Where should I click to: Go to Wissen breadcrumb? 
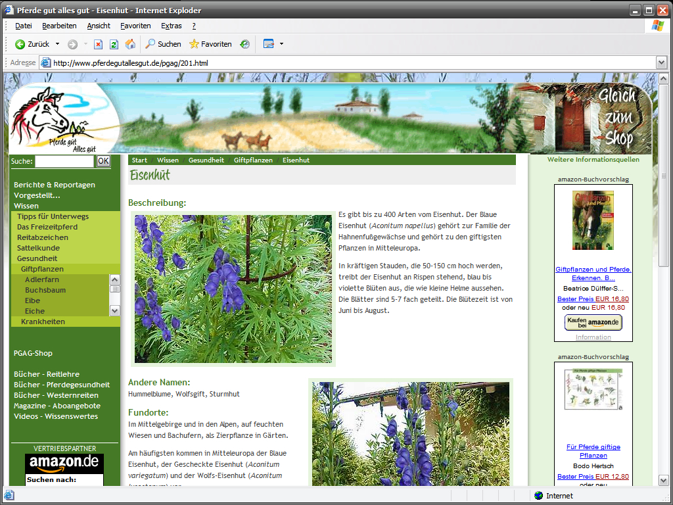[x=168, y=160]
